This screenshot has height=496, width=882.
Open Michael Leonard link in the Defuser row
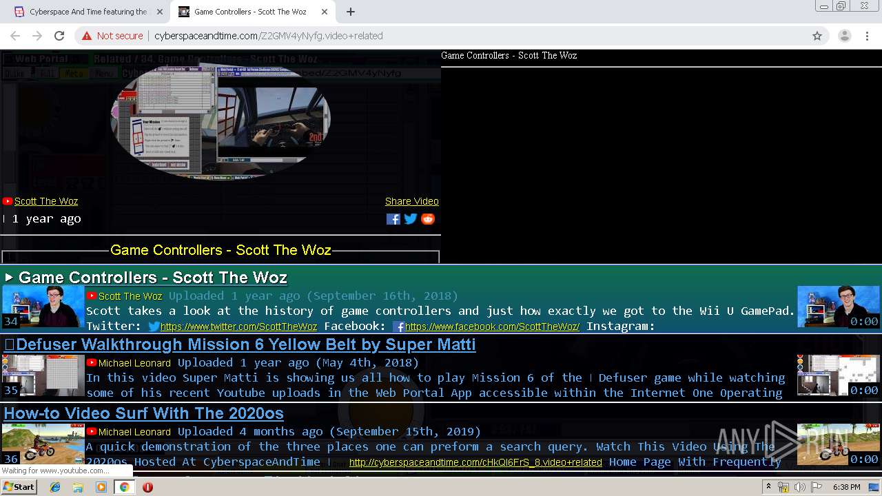[x=134, y=363]
